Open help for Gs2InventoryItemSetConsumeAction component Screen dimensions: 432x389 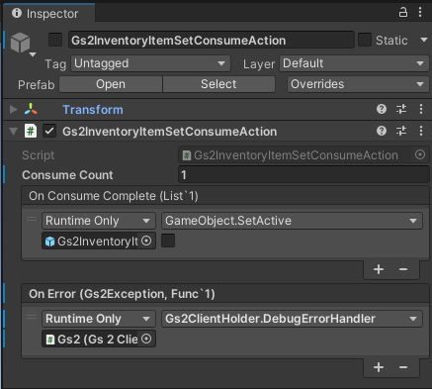tap(382, 131)
